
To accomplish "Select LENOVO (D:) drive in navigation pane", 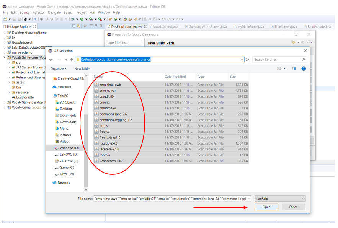I will (69, 155).
